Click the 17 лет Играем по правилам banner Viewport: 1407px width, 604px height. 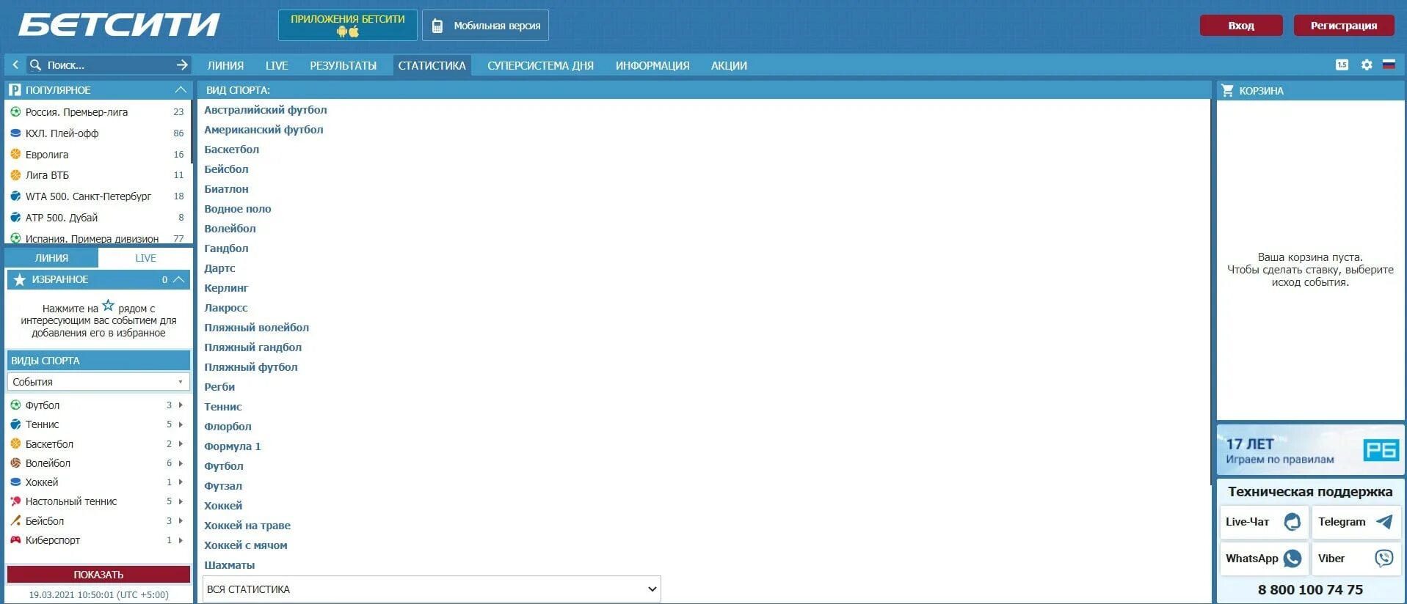pos(1310,451)
